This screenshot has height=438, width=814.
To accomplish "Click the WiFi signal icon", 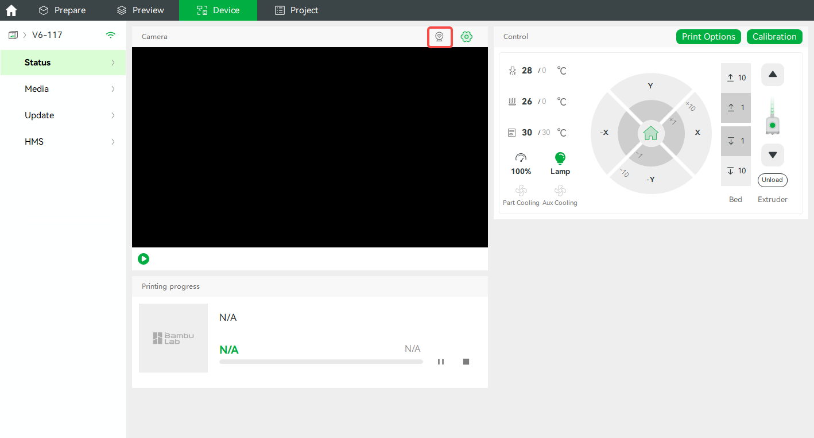I will click(x=111, y=35).
